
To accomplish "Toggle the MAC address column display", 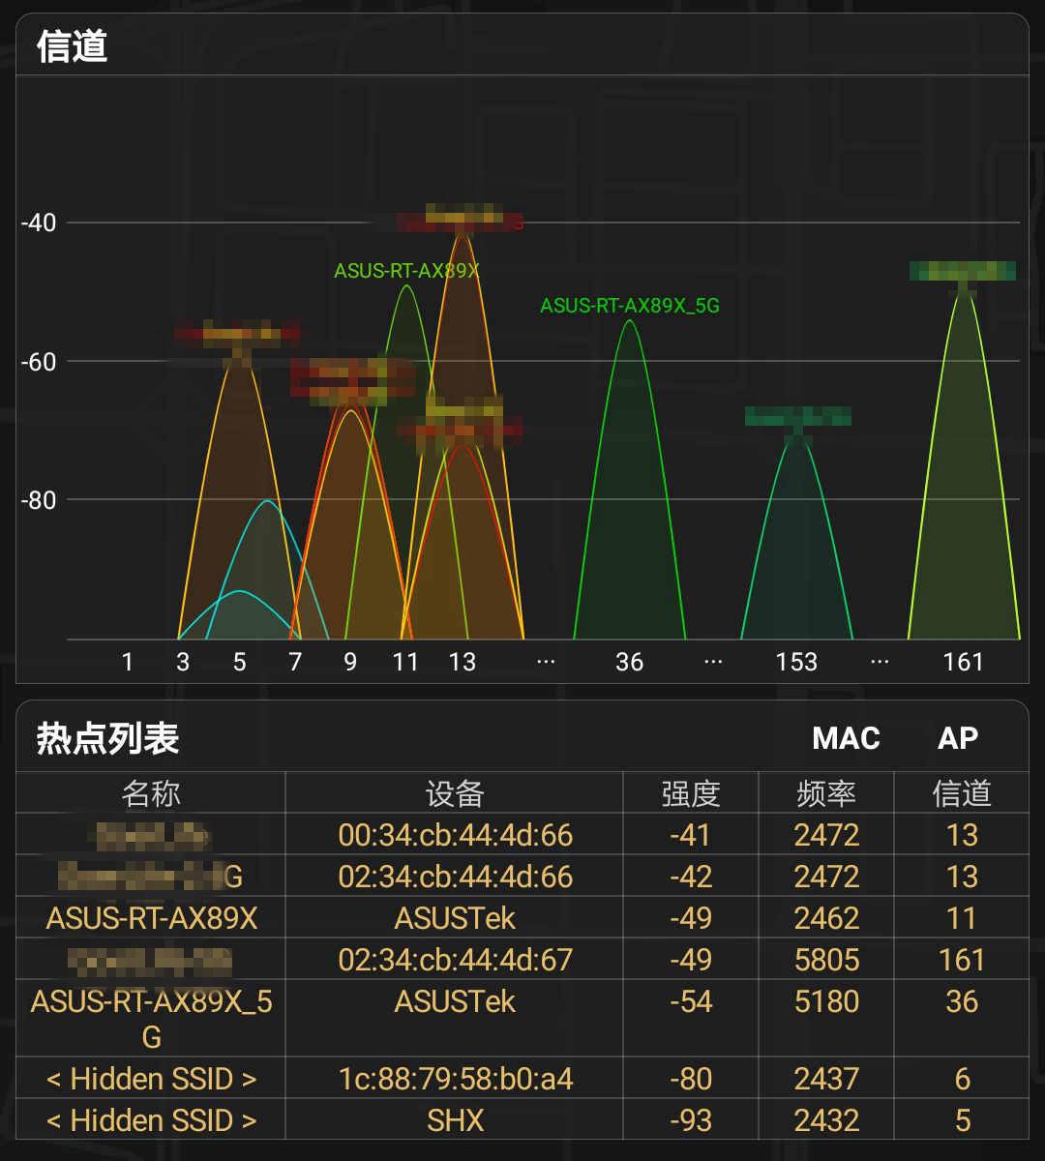I will [x=847, y=738].
